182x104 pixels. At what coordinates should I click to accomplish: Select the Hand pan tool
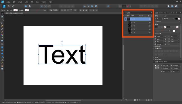pyautogui.click(x=2, y=66)
